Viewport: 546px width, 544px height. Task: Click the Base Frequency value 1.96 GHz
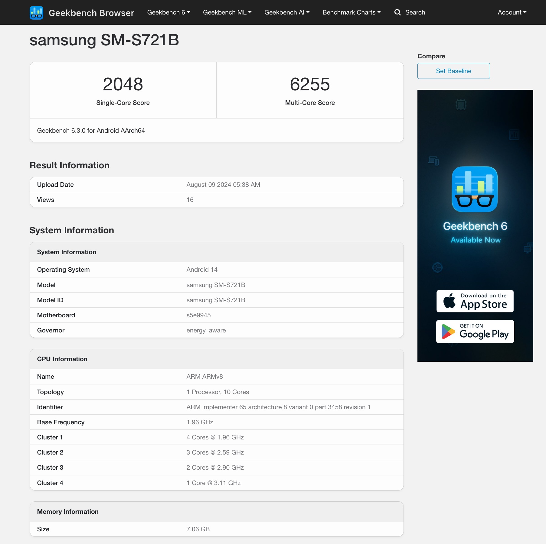(200, 422)
